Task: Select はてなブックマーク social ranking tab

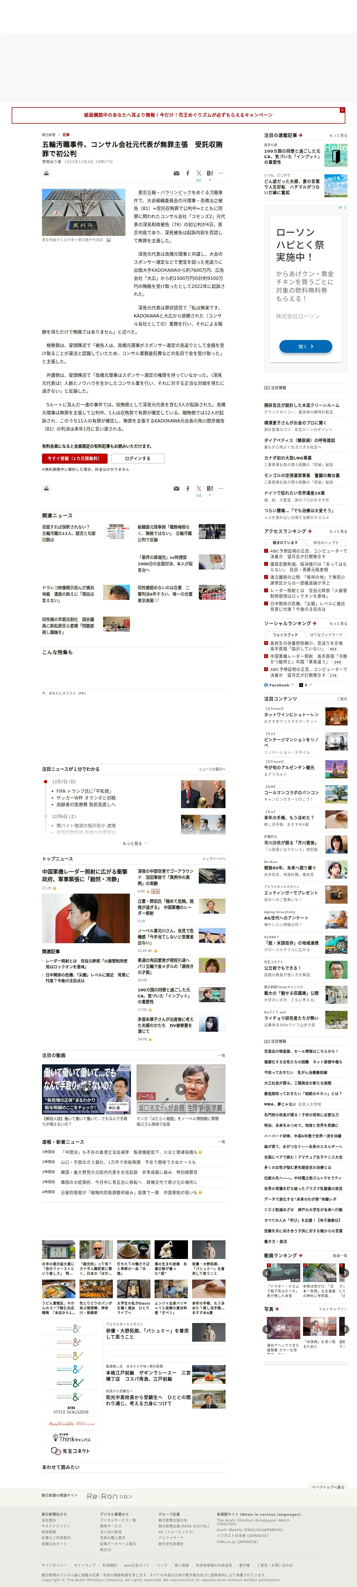Action: tap(326, 635)
